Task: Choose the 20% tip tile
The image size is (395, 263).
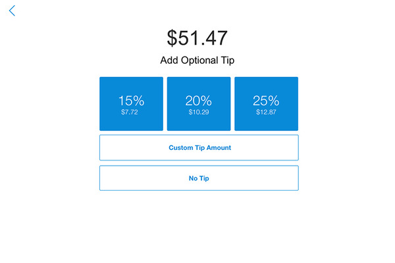Action: [x=199, y=104]
